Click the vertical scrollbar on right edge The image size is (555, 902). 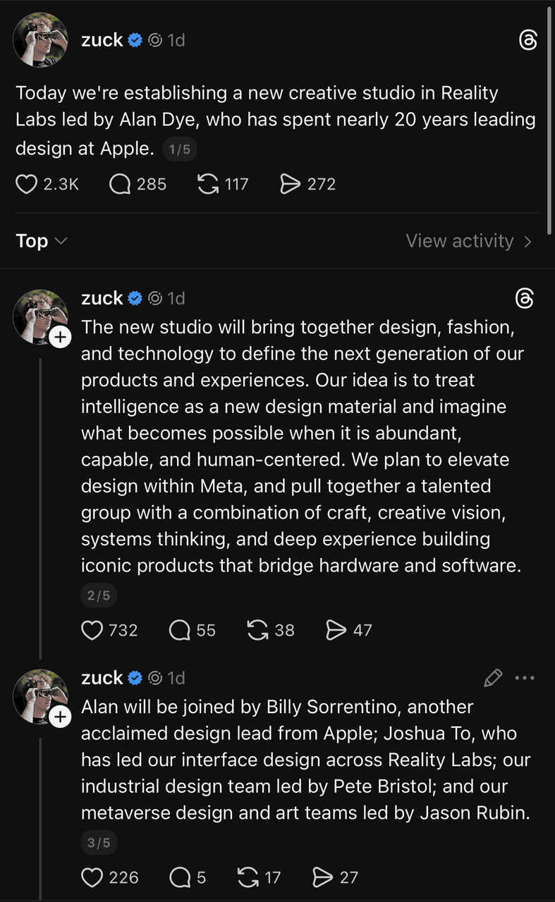(550, 120)
